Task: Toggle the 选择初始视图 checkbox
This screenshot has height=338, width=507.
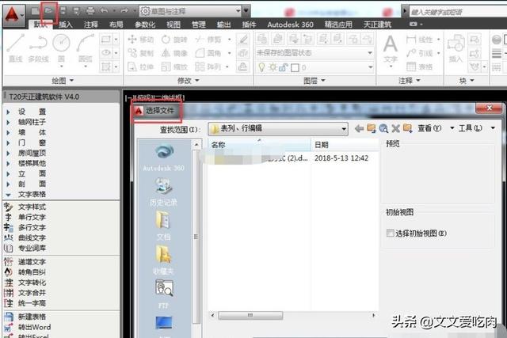Action: coord(391,233)
